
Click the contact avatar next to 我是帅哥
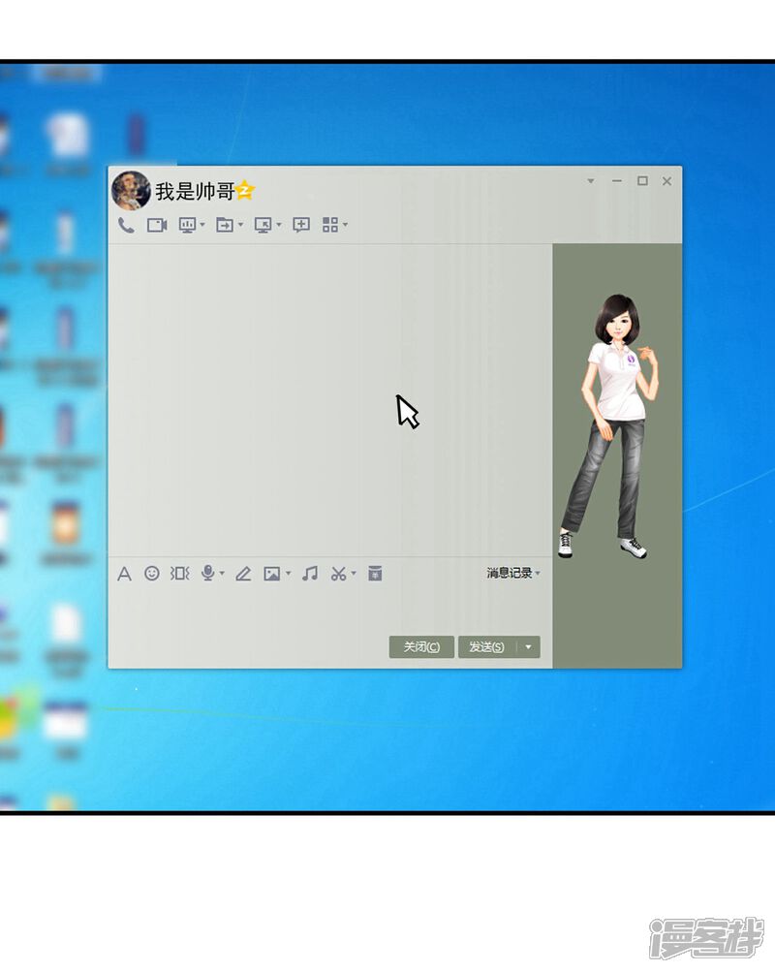(x=131, y=191)
